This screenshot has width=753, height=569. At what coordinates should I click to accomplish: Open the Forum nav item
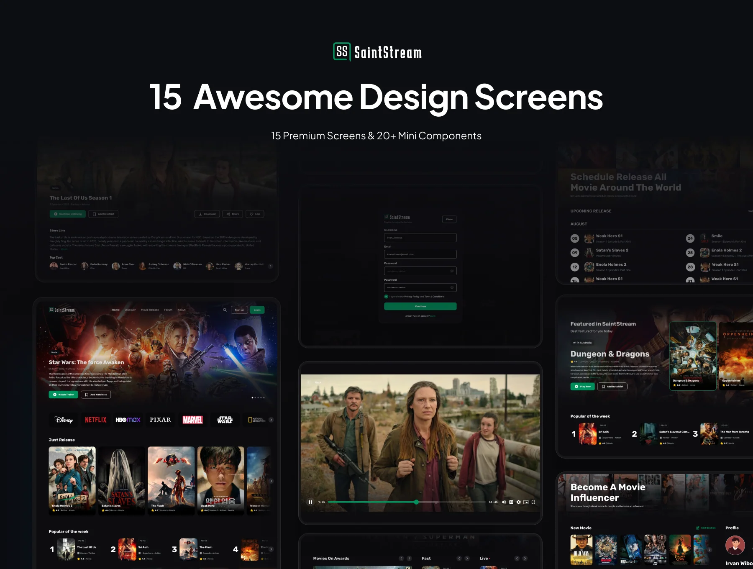(x=168, y=310)
